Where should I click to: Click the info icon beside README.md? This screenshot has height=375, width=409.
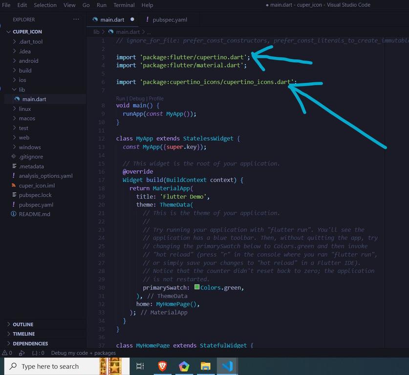coord(14,214)
